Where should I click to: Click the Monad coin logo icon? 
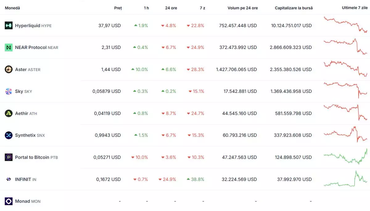click(9, 201)
